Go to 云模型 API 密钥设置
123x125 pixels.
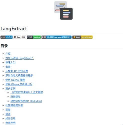pyautogui.click(x=17, y=71)
